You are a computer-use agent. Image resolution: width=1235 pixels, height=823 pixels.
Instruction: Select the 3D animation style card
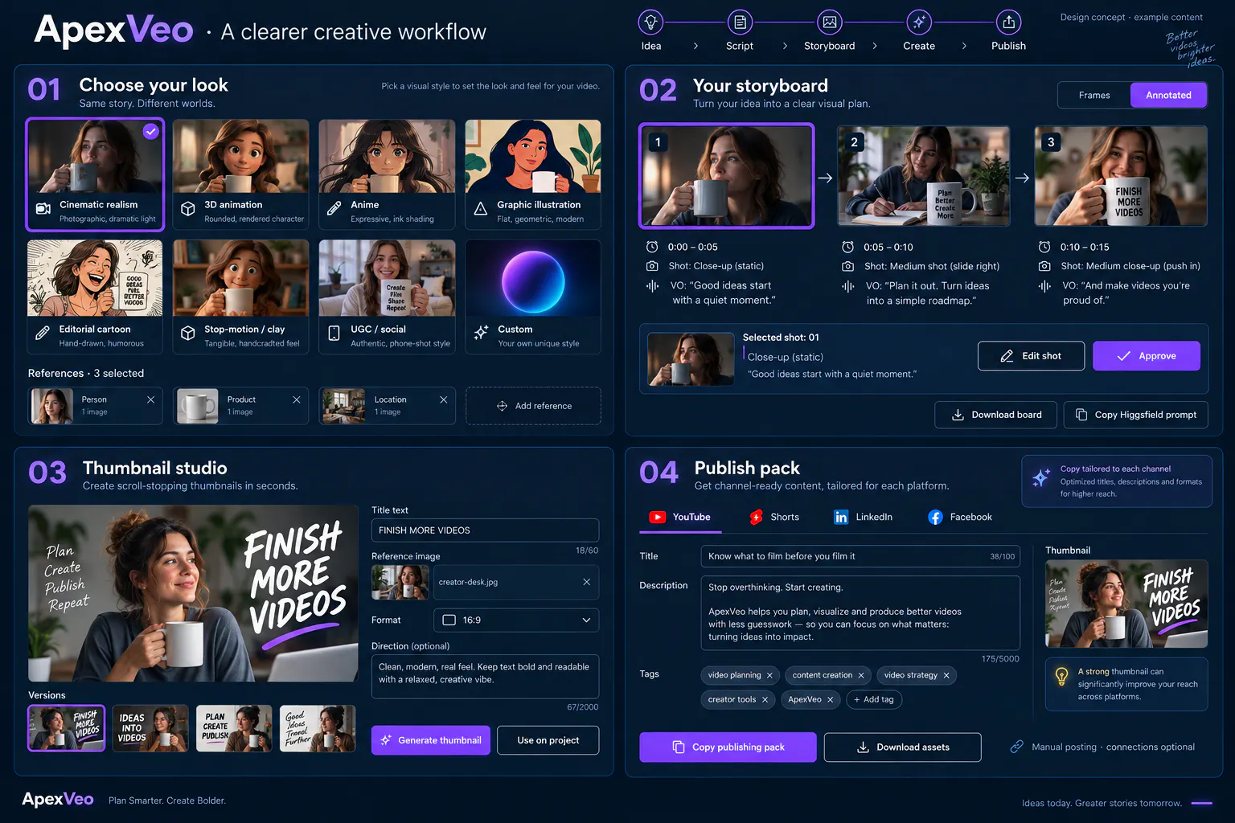[x=241, y=174]
